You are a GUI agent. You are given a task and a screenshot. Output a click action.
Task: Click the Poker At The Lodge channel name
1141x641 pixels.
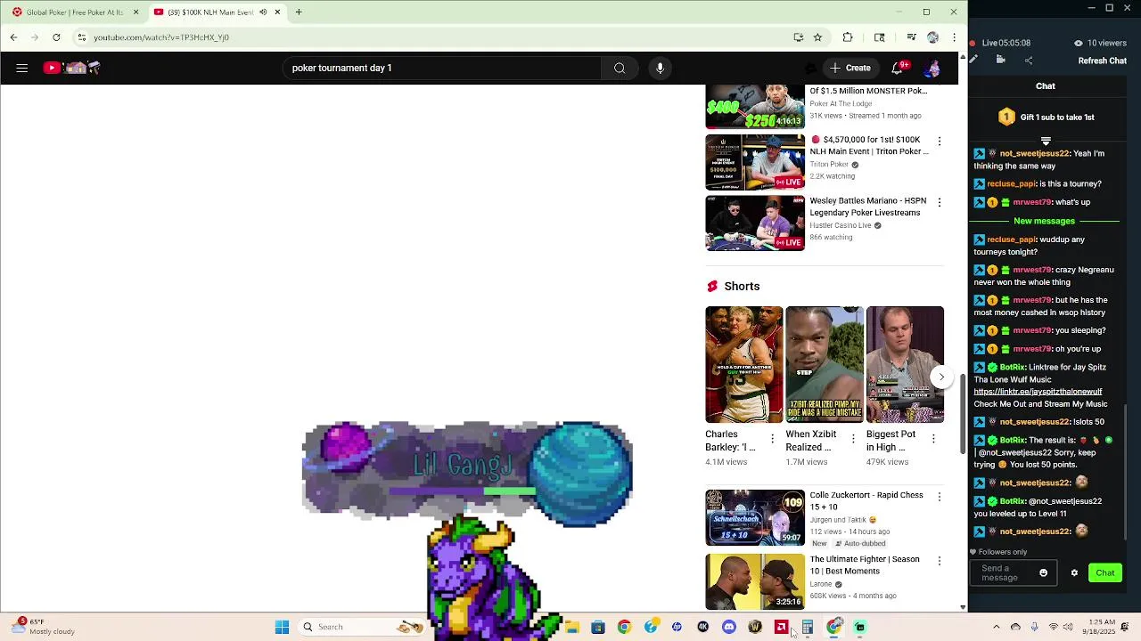pyautogui.click(x=841, y=104)
